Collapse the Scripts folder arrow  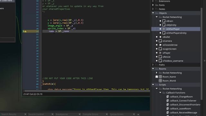(153, 85)
